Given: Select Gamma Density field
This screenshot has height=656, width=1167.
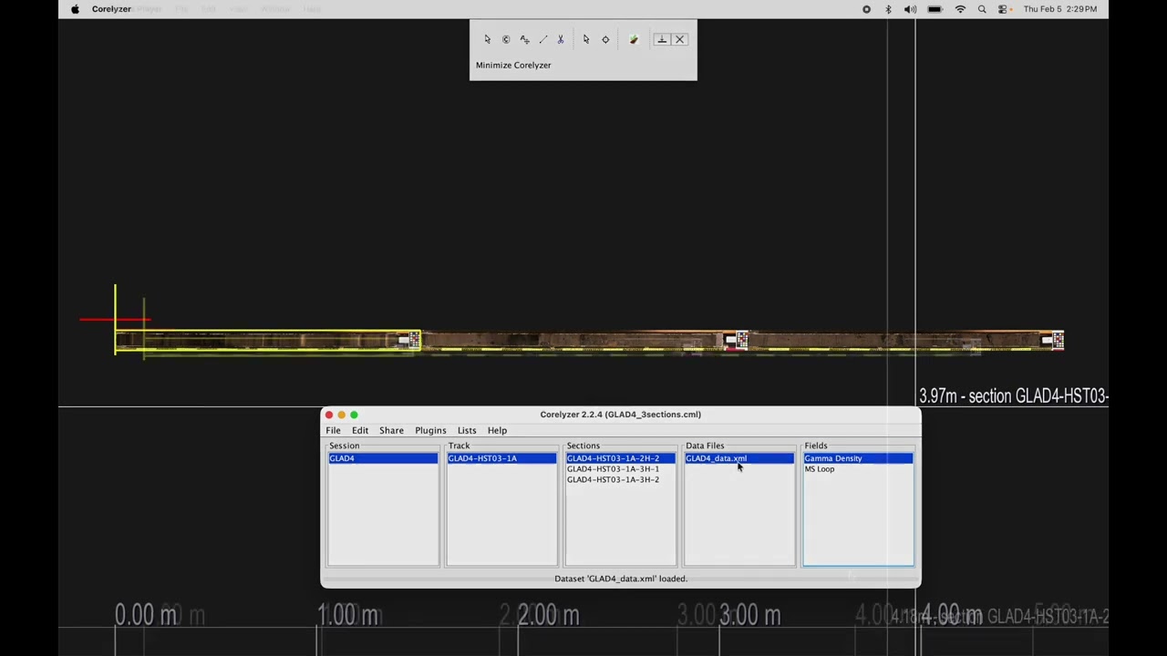Looking at the screenshot, I should tap(857, 458).
